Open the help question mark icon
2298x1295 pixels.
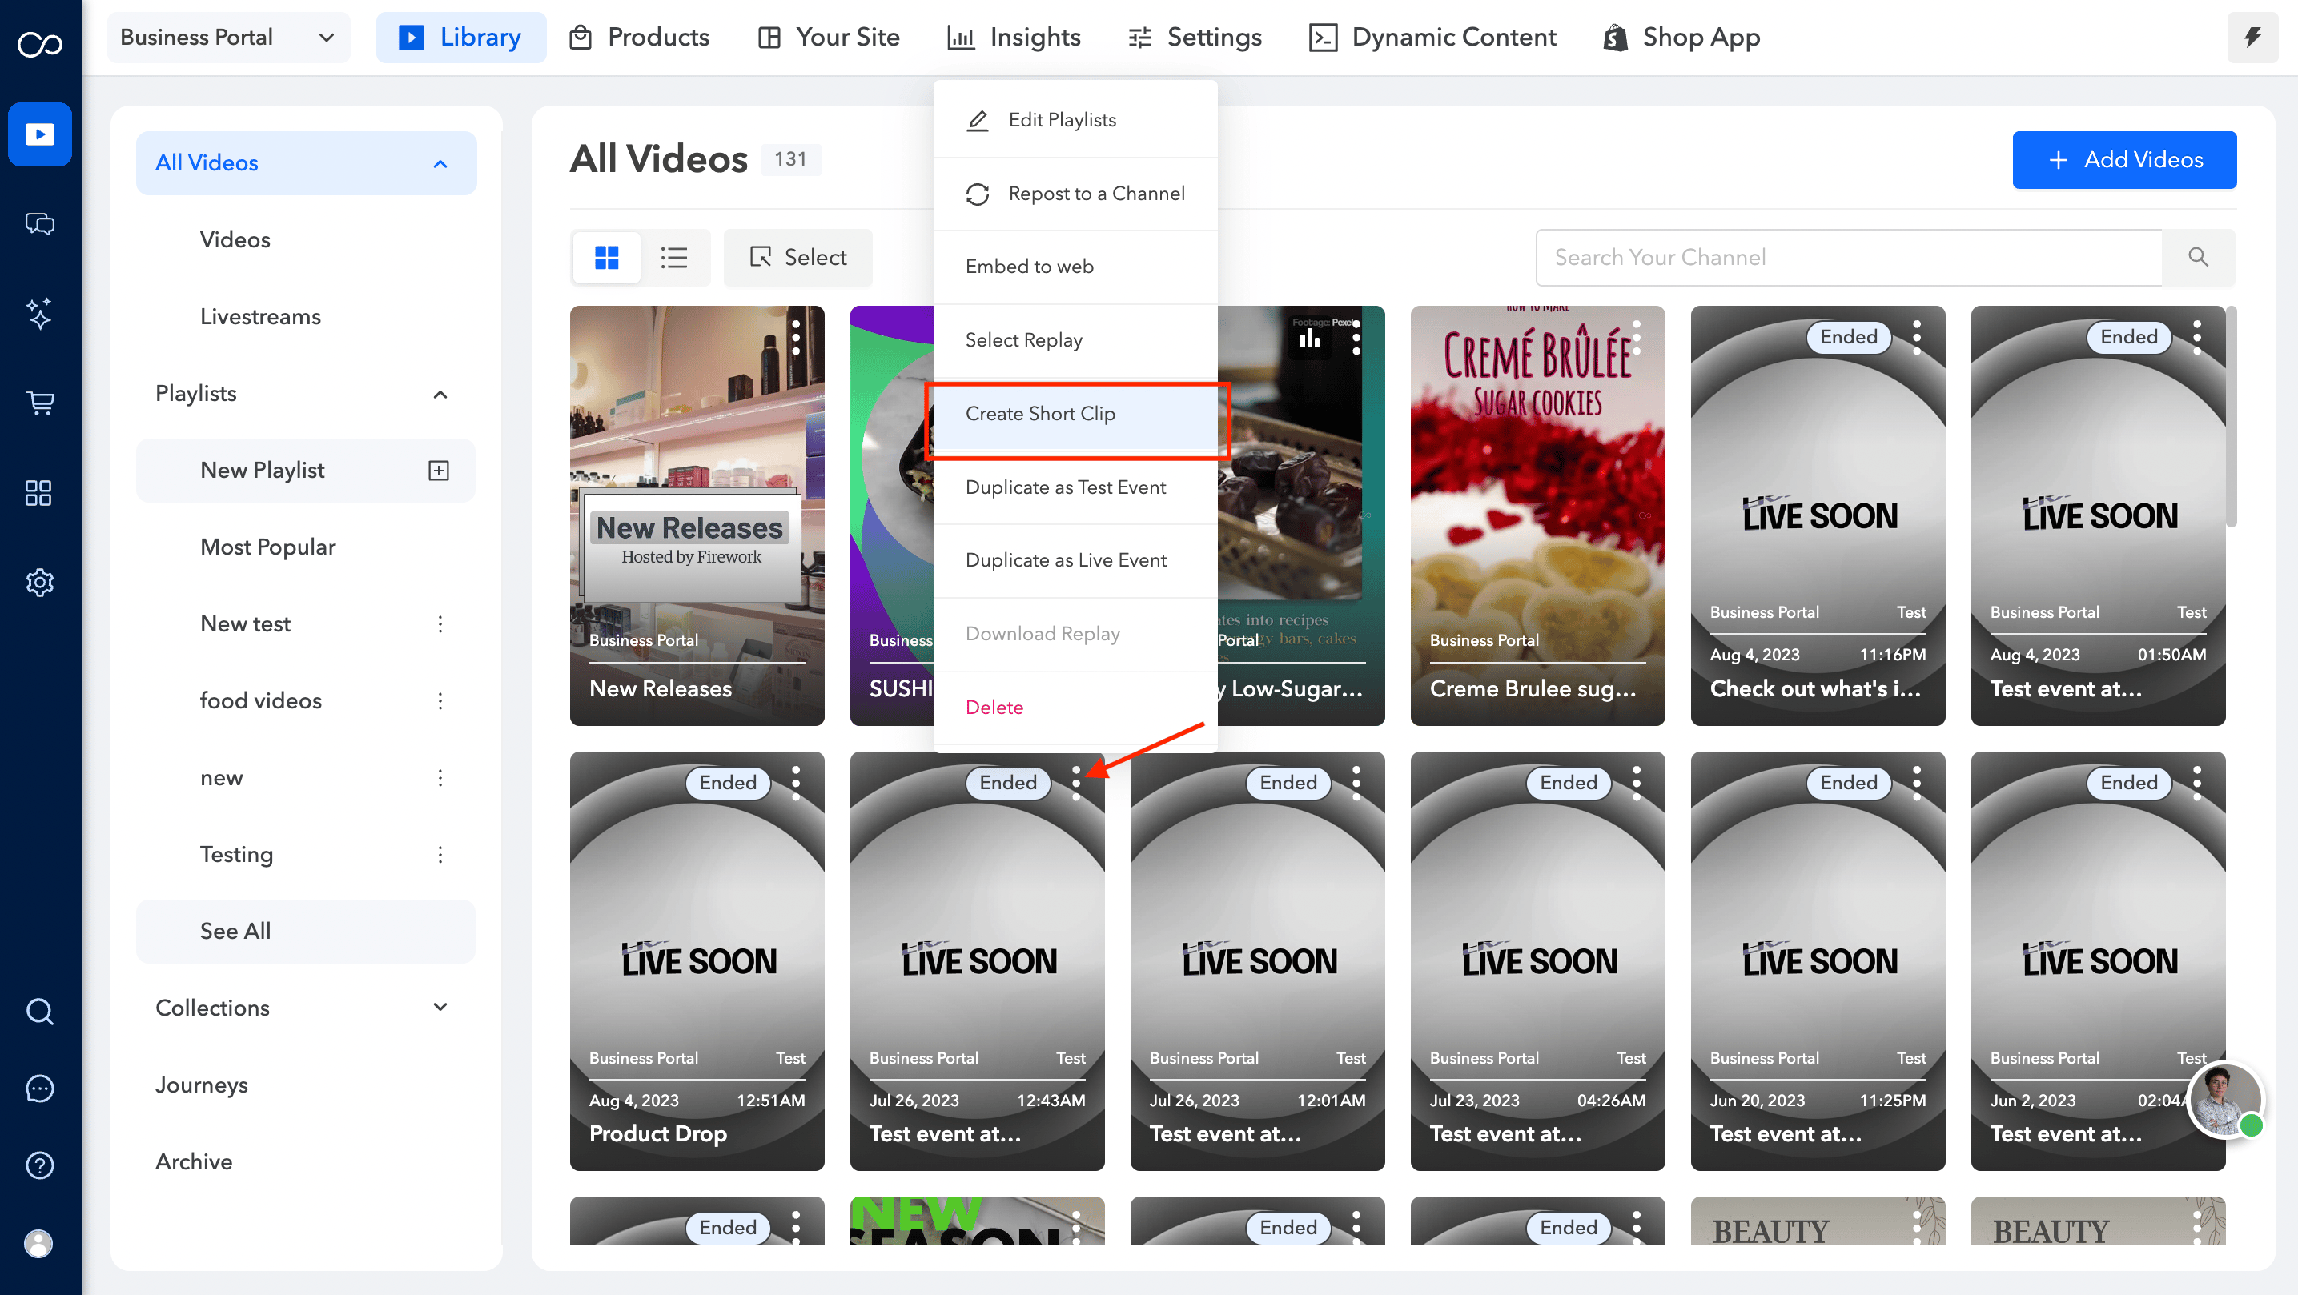39,1165
